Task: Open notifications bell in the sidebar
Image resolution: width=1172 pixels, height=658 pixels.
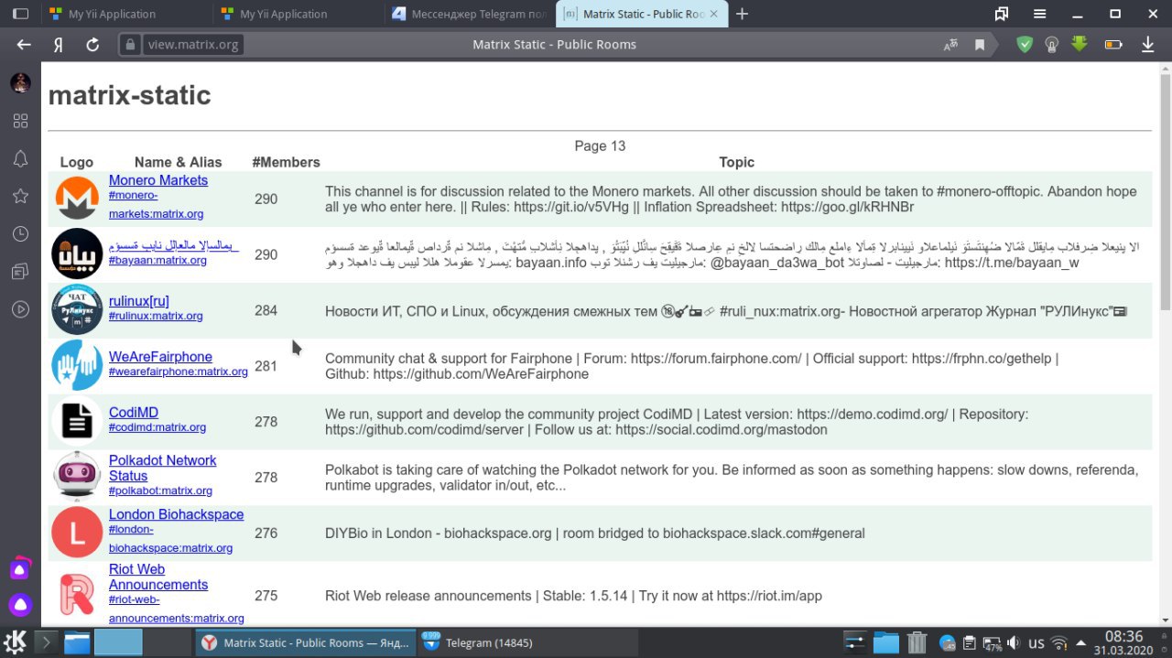Action: pos(20,158)
